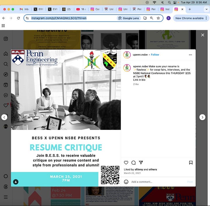Switch to YouTube 18 tab

point(81,9)
